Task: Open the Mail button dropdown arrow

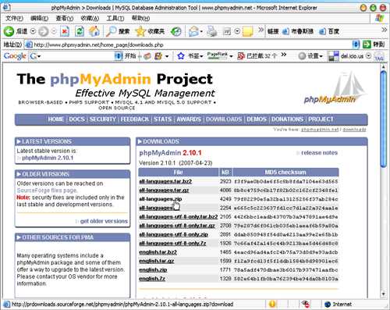Action: (201, 32)
